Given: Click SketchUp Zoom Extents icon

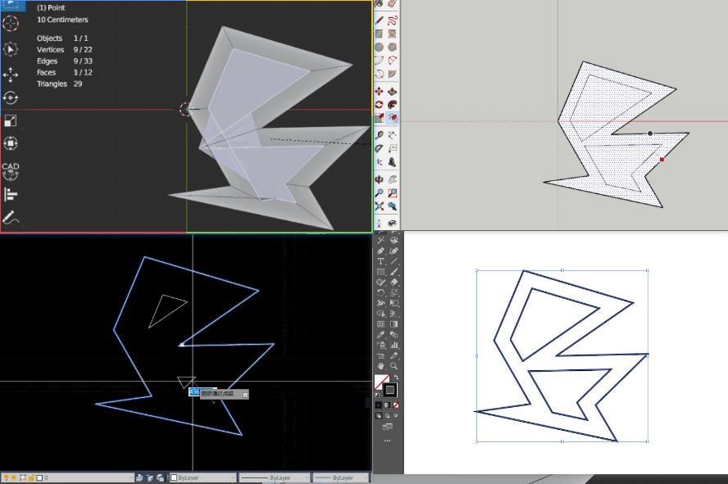Looking at the screenshot, I should pyautogui.click(x=380, y=206).
